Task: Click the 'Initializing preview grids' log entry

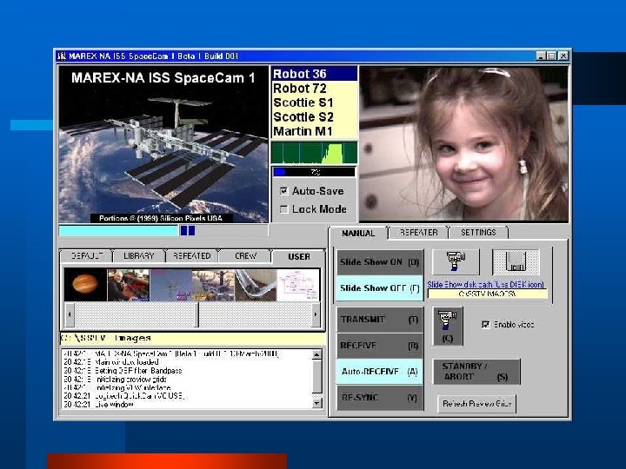Action: [115, 379]
